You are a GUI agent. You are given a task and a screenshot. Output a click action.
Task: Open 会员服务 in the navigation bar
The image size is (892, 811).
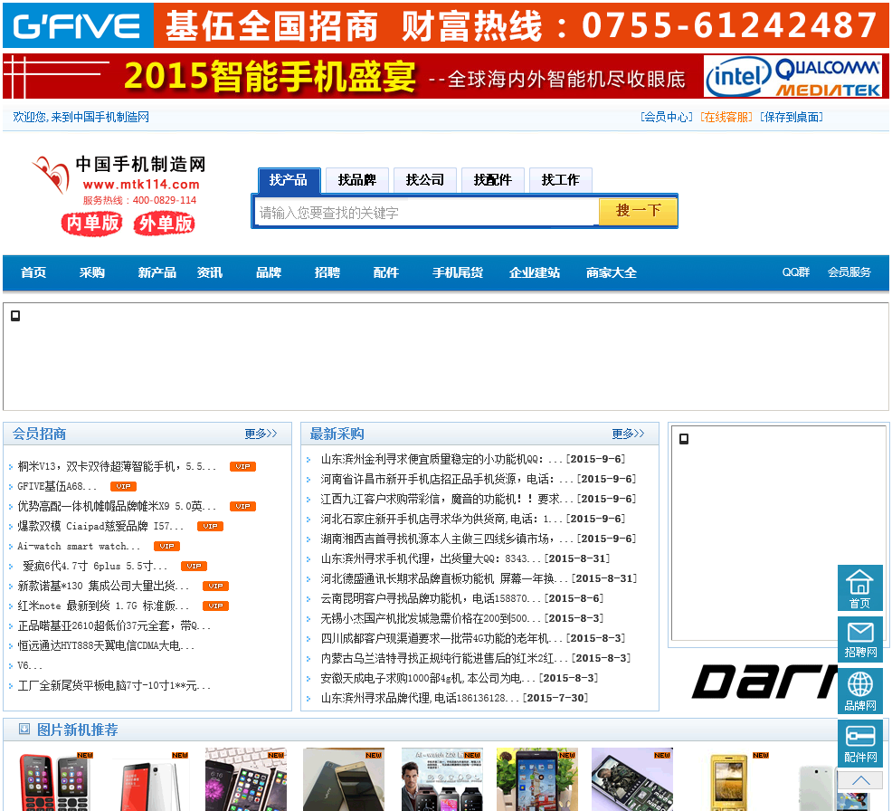point(849,272)
